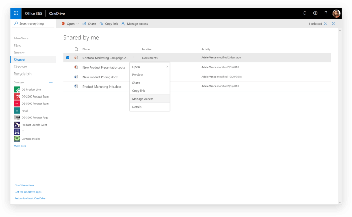Click the 'modified 10/20/2018' activity text
Viewport: 352px width, 217px height.
tap(229, 77)
